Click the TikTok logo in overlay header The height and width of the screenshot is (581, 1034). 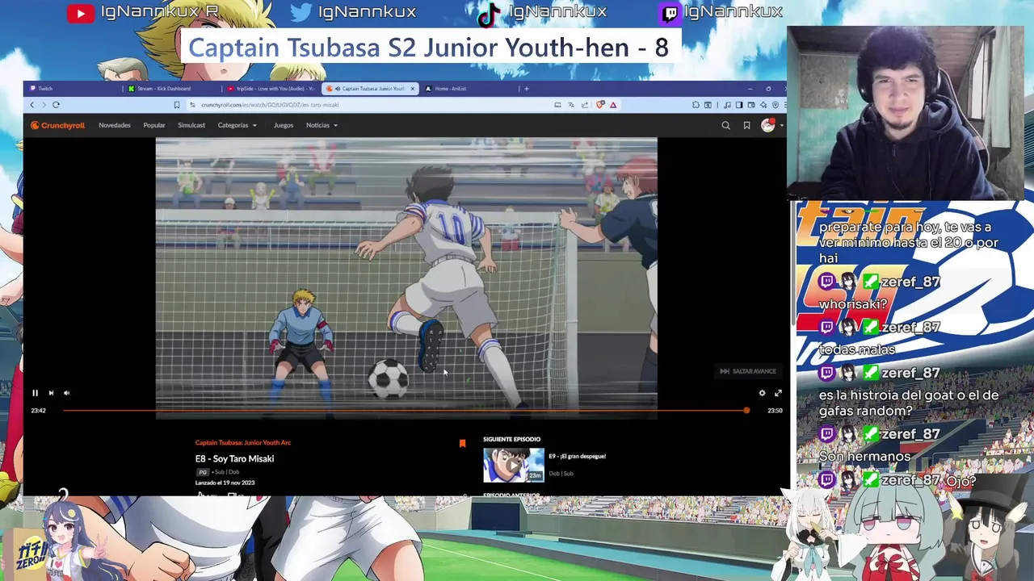pyautogui.click(x=489, y=14)
